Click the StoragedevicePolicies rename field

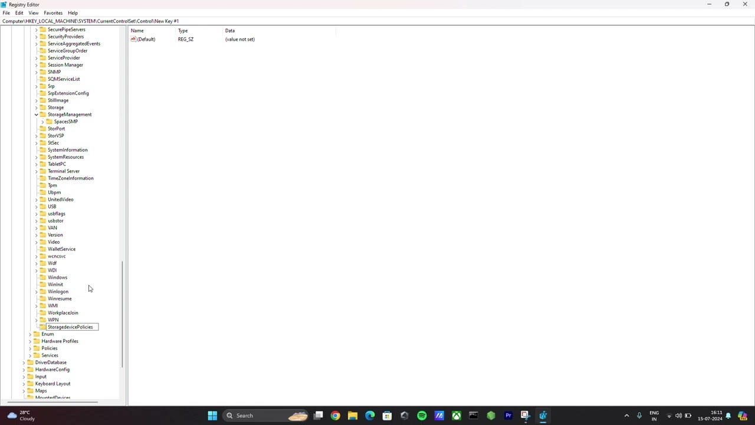point(73,327)
